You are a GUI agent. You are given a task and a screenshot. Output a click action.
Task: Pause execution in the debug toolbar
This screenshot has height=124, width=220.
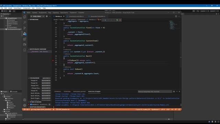(106, 20)
